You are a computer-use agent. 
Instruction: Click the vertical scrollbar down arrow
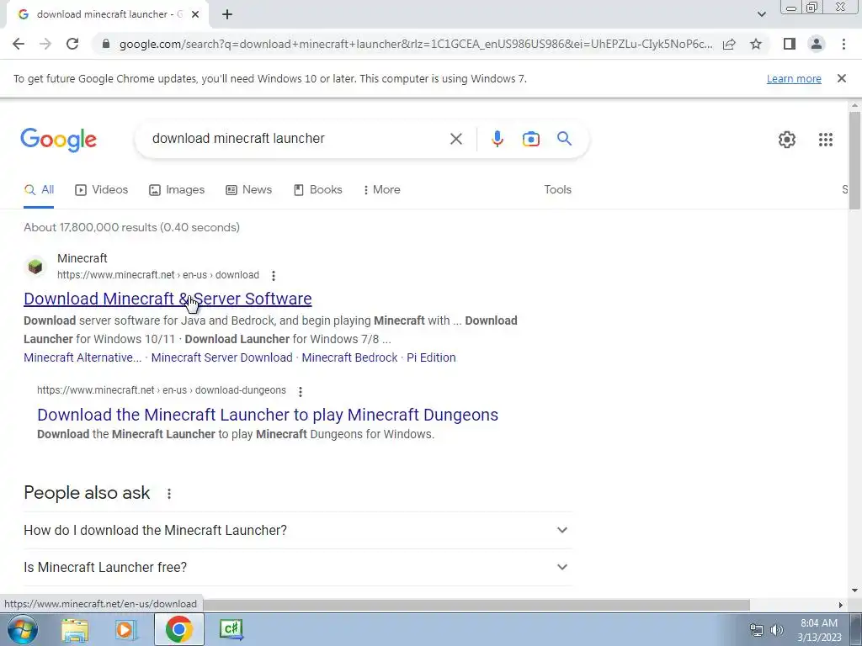[x=854, y=591]
